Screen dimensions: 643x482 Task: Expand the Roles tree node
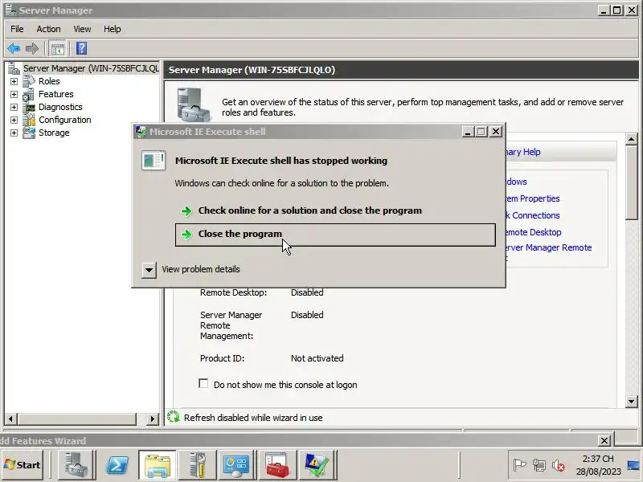[14, 82]
